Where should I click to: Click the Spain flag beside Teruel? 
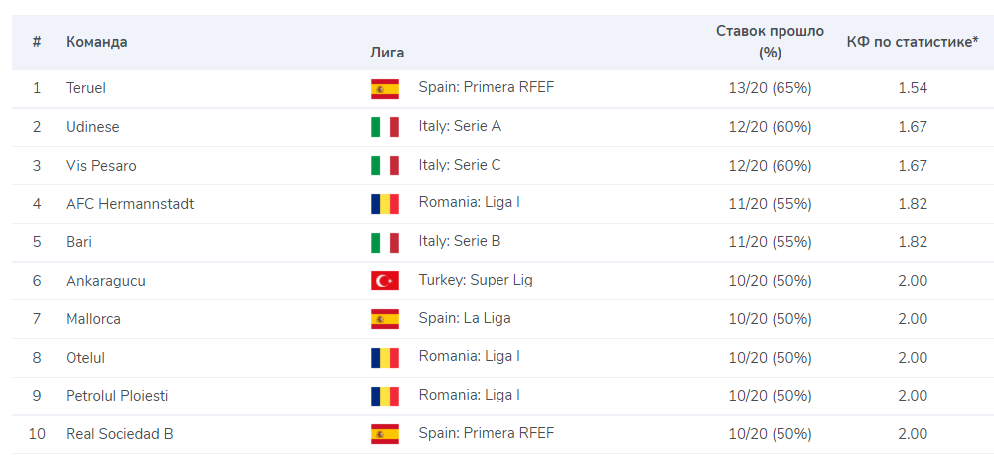click(385, 89)
